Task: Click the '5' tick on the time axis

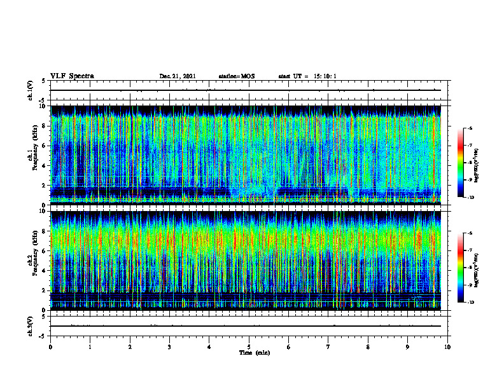Action: [249, 347]
